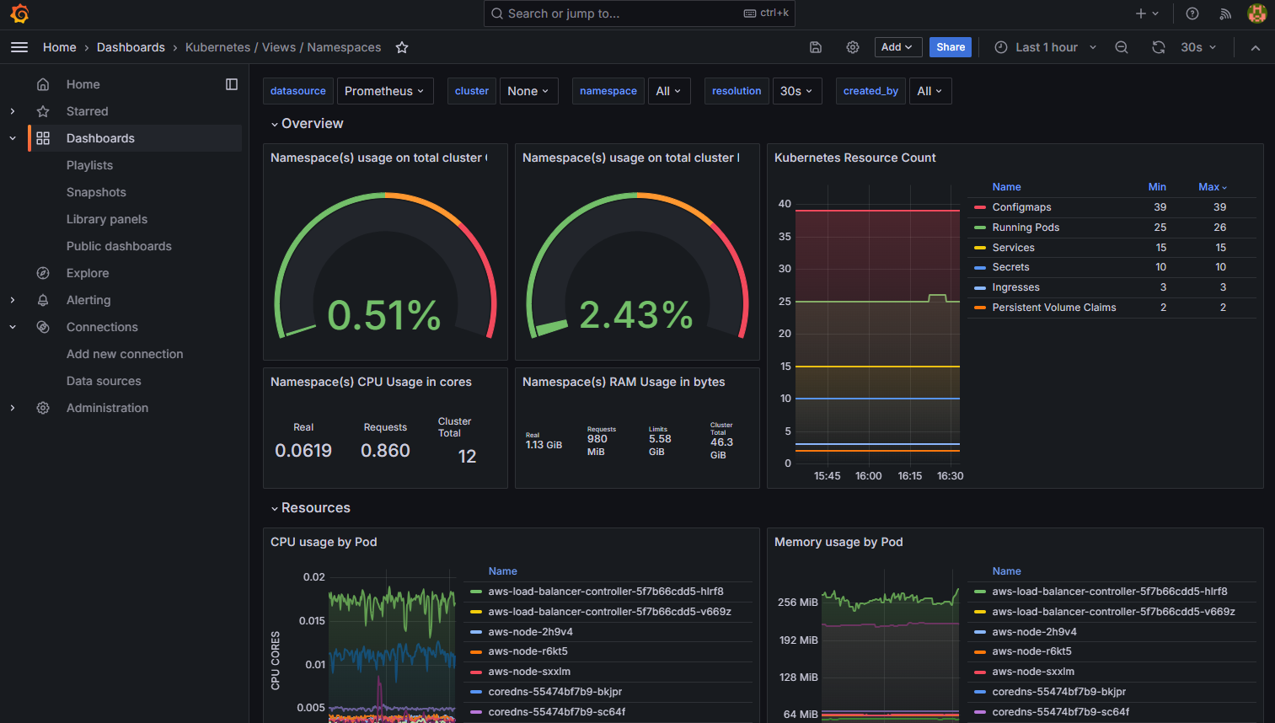Screen dimensions: 1275x723
Task: Toggle Running Pods series in legend
Action: coord(1026,228)
